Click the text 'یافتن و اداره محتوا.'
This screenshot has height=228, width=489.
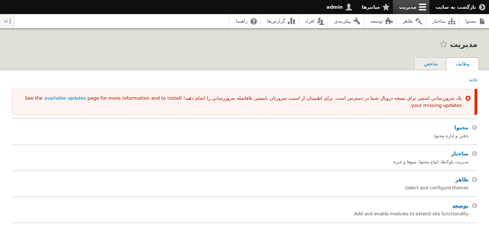pyautogui.click(x=451, y=136)
